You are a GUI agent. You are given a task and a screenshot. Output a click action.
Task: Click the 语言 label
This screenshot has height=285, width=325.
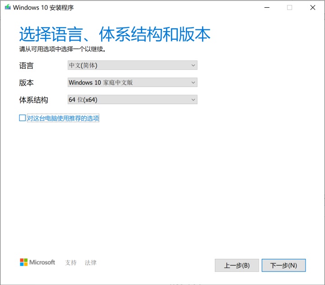(x=26, y=66)
